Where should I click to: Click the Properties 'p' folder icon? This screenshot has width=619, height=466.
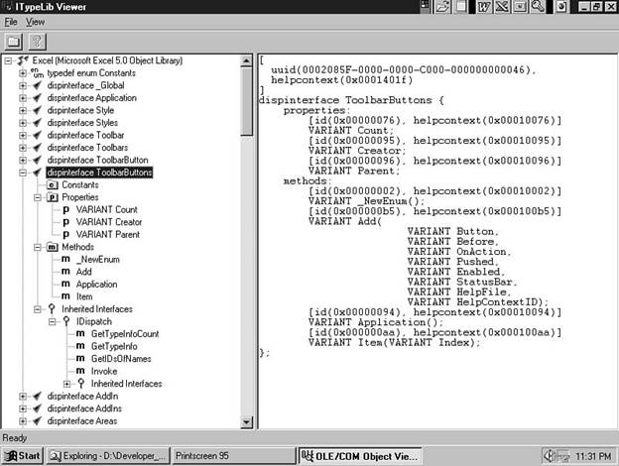(x=52, y=197)
